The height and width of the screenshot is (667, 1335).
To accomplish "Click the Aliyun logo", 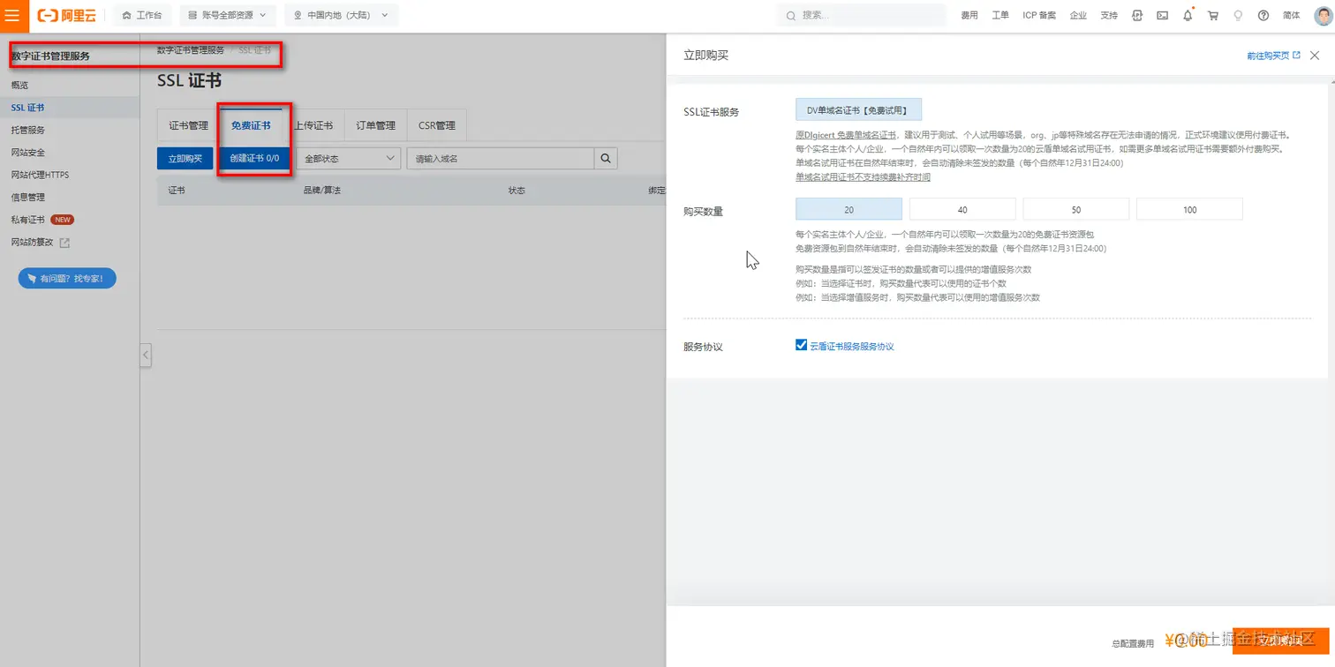I will coord(67,15).
